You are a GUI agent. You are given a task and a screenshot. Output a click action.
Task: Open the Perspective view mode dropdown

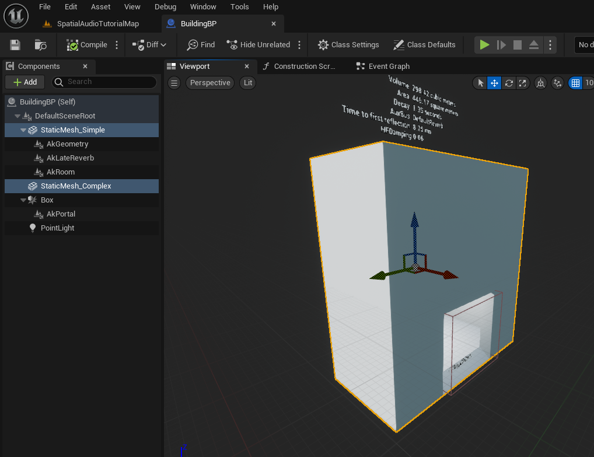[x=210, y=83]
